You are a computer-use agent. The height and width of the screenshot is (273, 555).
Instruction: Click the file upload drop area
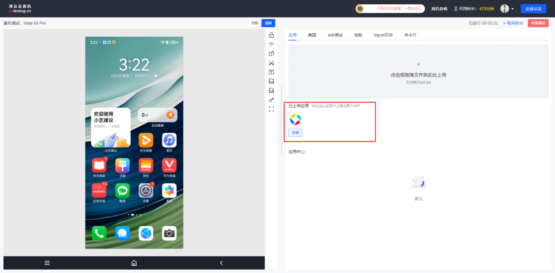[418, 71]
